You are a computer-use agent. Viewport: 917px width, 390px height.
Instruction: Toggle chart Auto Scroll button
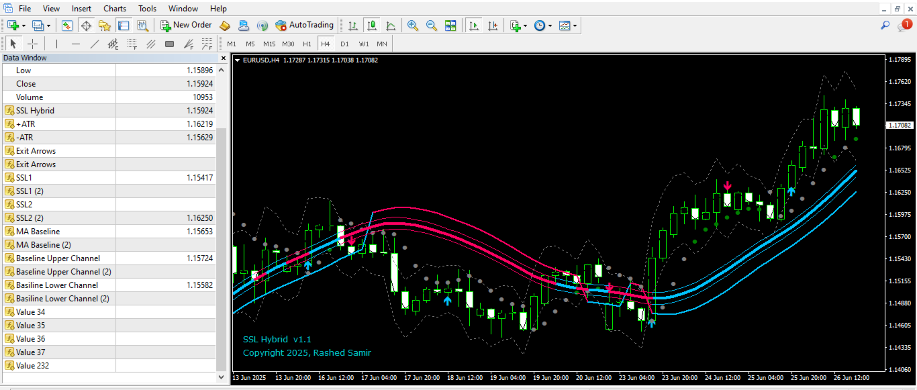click(474, 26)
